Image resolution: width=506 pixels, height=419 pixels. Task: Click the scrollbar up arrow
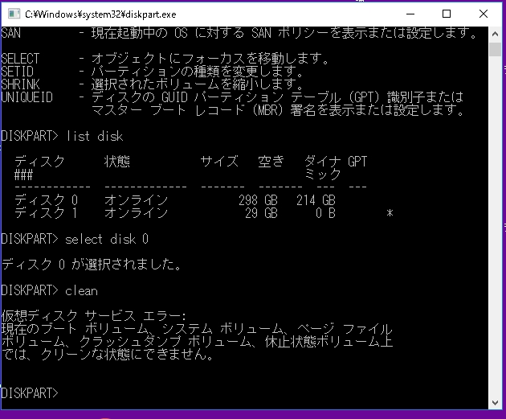[495, 34]
